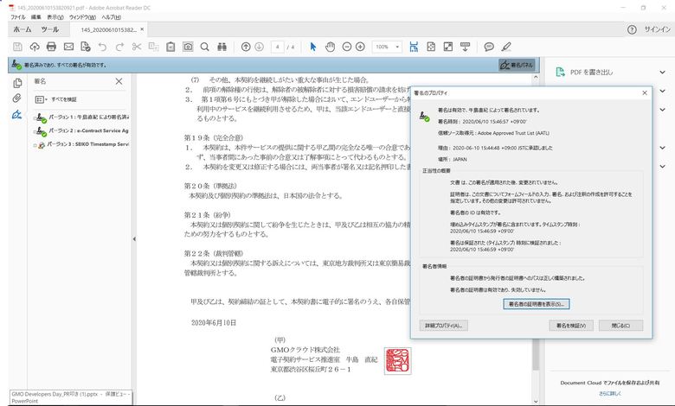Screen dimensions: 675x406
Task: Choose the arrow Selection tool
Action: (313, 47)
